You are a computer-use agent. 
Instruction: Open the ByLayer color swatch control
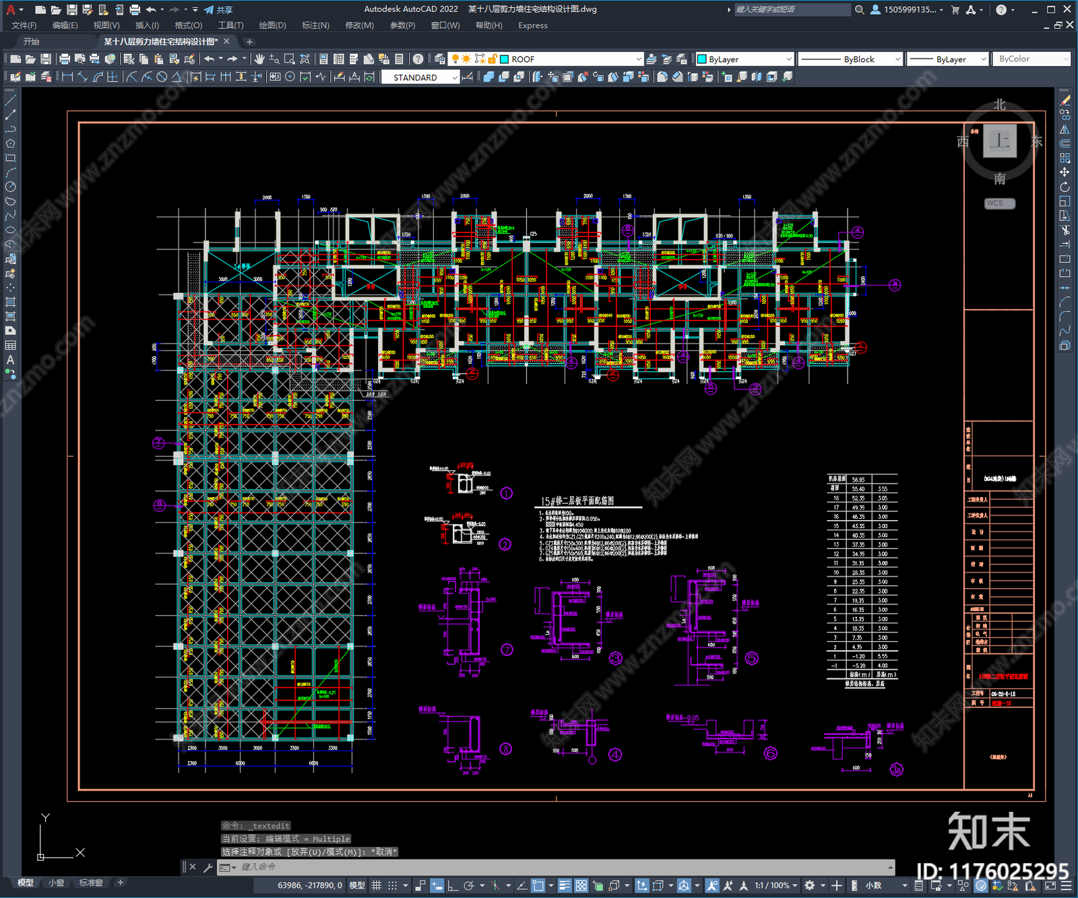[x=744, y=59]
